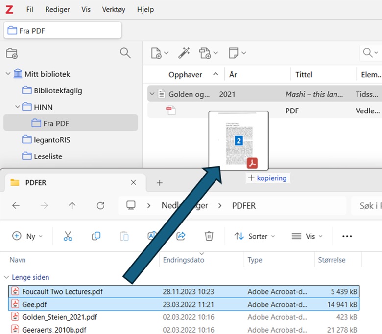The width and height of the screenshot is (382, 334).
Task: Select Mitt bibliotek in the sidebar
Action: (x=42, y=74)
